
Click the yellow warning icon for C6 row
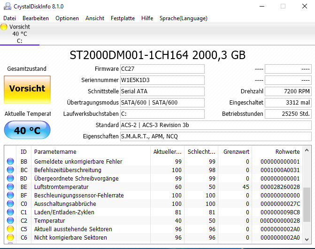point(10,237)
